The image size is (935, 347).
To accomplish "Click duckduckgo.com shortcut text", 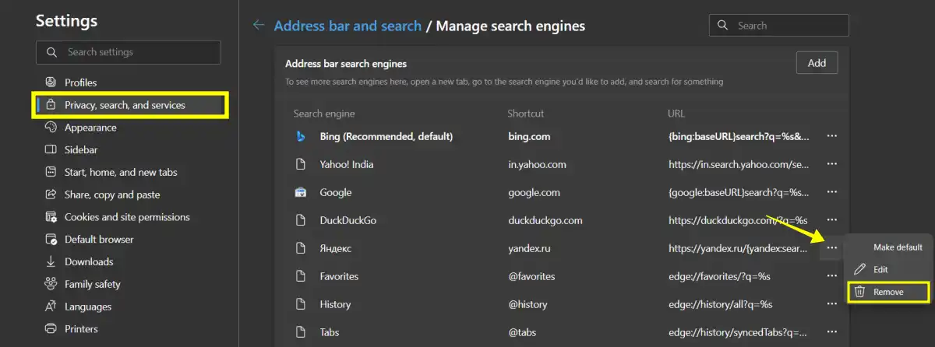I will tap(545, 220).
